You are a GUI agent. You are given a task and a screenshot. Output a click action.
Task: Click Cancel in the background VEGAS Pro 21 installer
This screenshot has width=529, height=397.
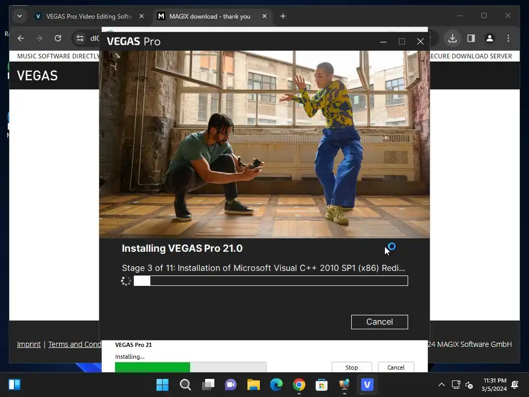pyautogui.click(x=396, y=368)
